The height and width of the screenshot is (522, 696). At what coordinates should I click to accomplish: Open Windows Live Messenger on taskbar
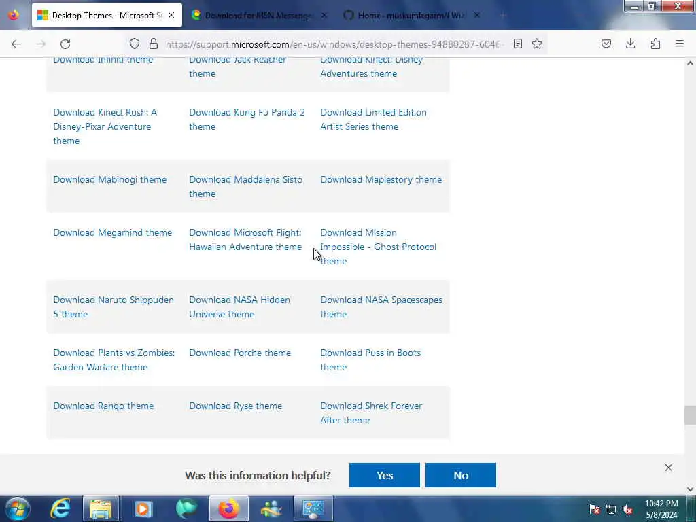pyautogui.click(x=271, y=508)
